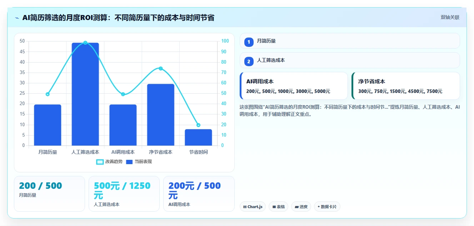This screenshot has width=474, height=226.
Task: Click the 净节省成本 x-axis label
Action: click(x=161, y=152)
